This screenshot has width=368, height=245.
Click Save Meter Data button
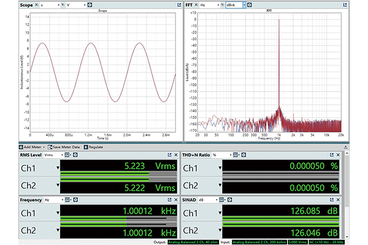pos(64,147)
